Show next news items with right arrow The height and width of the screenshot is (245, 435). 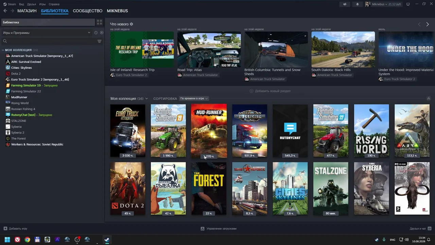[428, 24]
